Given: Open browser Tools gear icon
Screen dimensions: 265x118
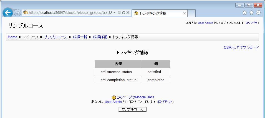Looking at the screenshot, I should [x=258, y=13].
